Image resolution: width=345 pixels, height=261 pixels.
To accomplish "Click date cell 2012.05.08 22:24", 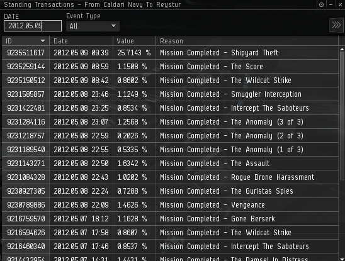I will [81, 191].
